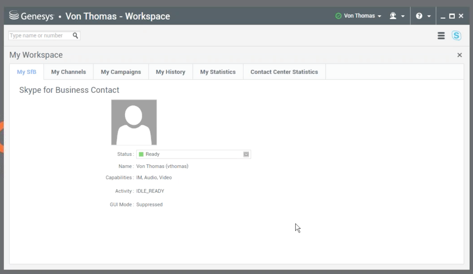
Task: Close the My Workspace panel
Action: 459,55
